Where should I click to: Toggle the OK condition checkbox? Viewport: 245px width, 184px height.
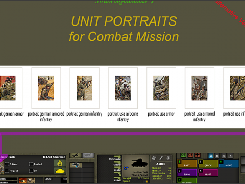[31, 171]
